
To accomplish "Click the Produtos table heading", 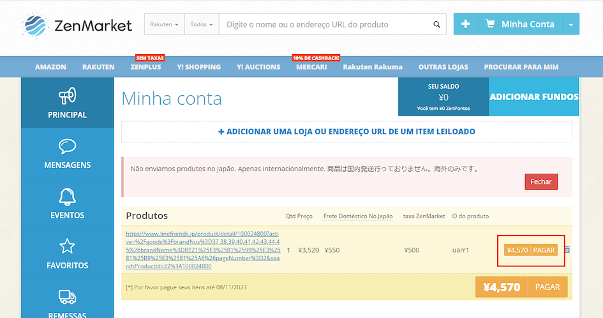I will [x=147, y=216].
